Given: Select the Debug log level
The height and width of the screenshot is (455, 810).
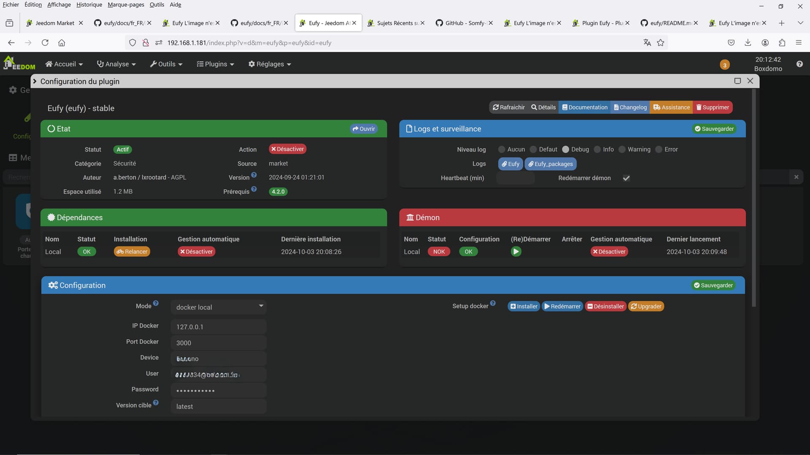Looking at the screenshot, I should point(566,150).
